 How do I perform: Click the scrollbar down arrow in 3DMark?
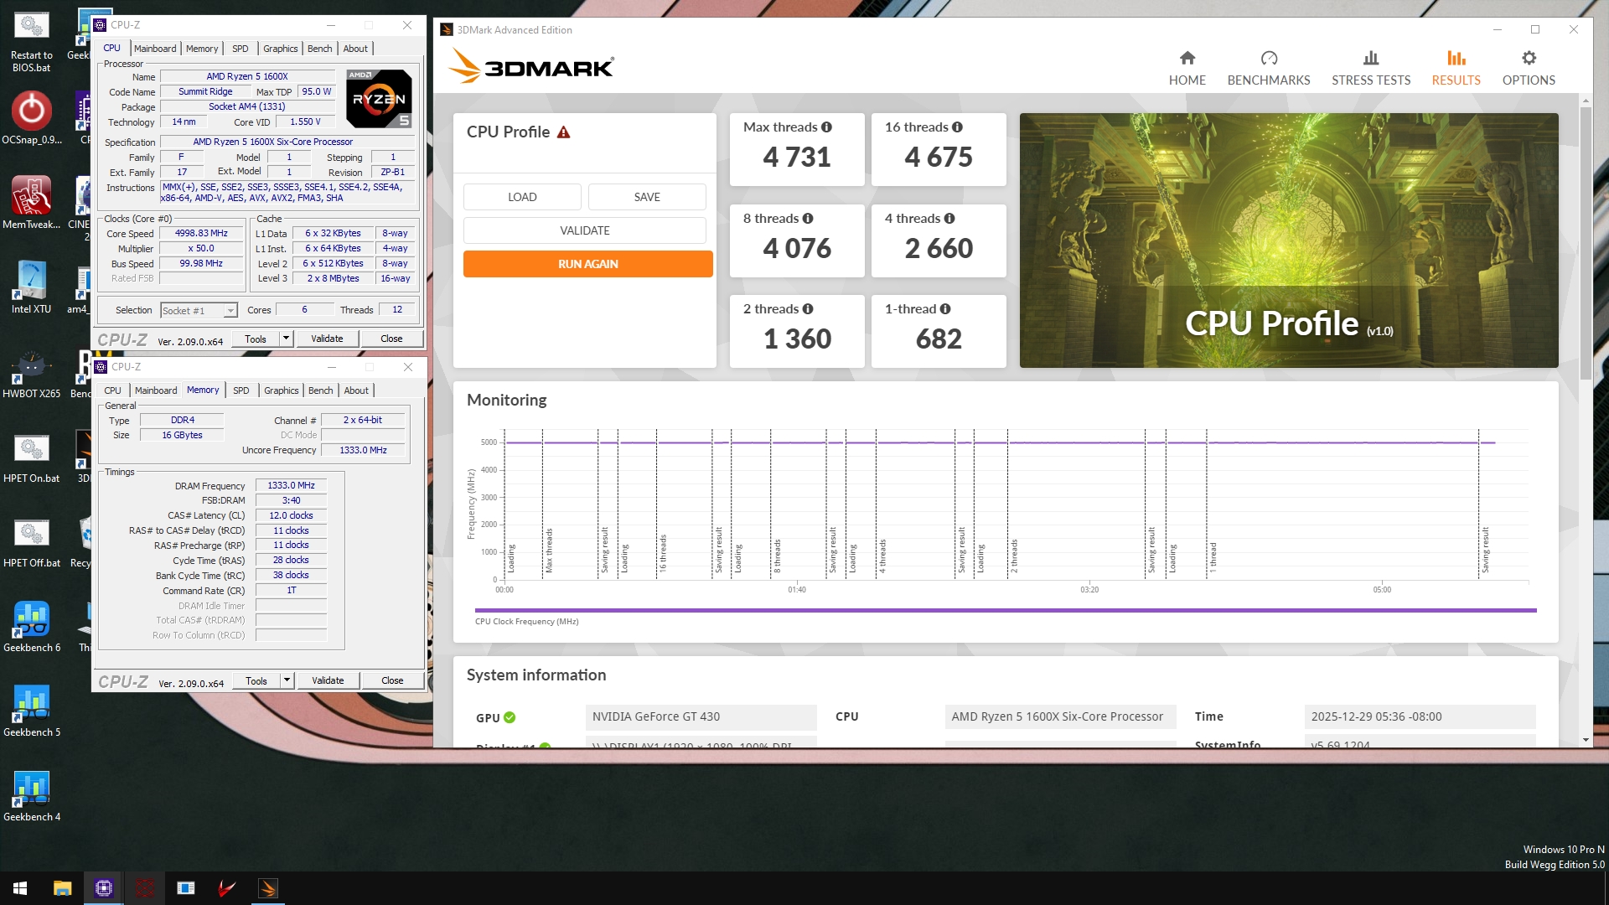click(x=1585, y=741)
